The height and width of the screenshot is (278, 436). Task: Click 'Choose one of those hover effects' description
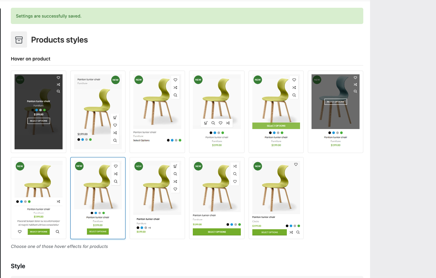(59, 246)
